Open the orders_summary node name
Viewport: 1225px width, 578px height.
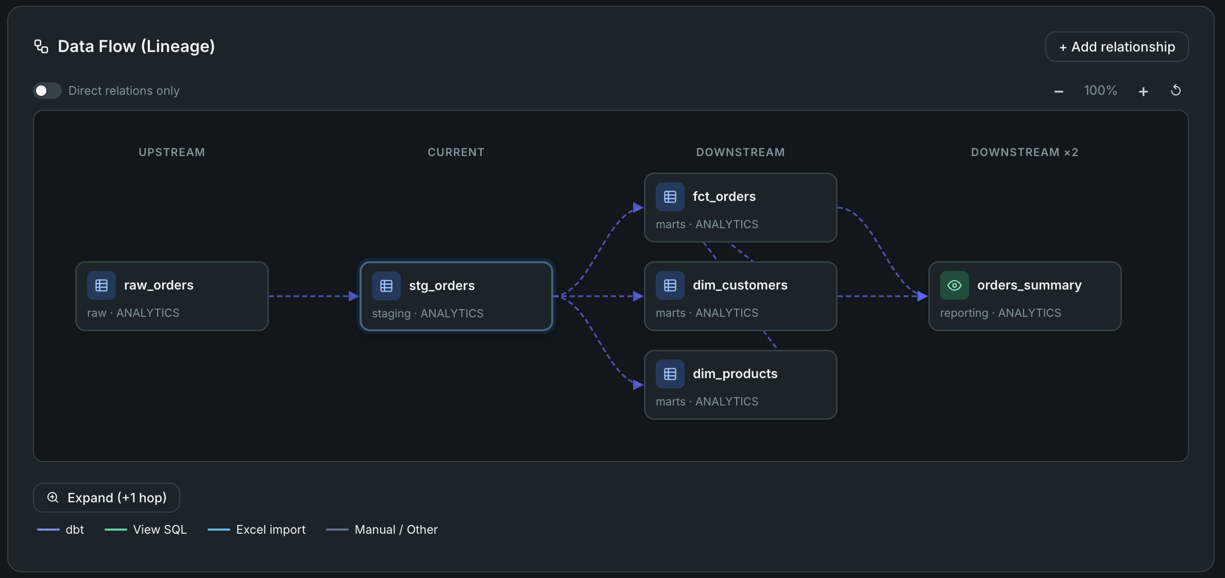tap(1029, 285)
